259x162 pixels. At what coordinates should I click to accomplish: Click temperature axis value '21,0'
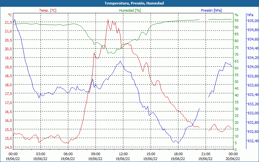[8, 31]
